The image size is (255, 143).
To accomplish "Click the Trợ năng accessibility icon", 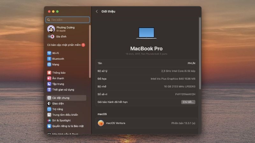I will click(x=49, y=109).
